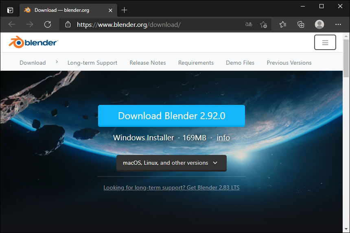Click Download Blender 2.92.0 button
The height and width of the screenshot is (233, 350).
tap(171, 116)
